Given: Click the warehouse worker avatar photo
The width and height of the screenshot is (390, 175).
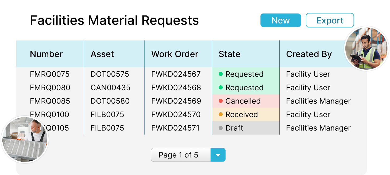Looking at the screenshot, I should pos(366,49).
